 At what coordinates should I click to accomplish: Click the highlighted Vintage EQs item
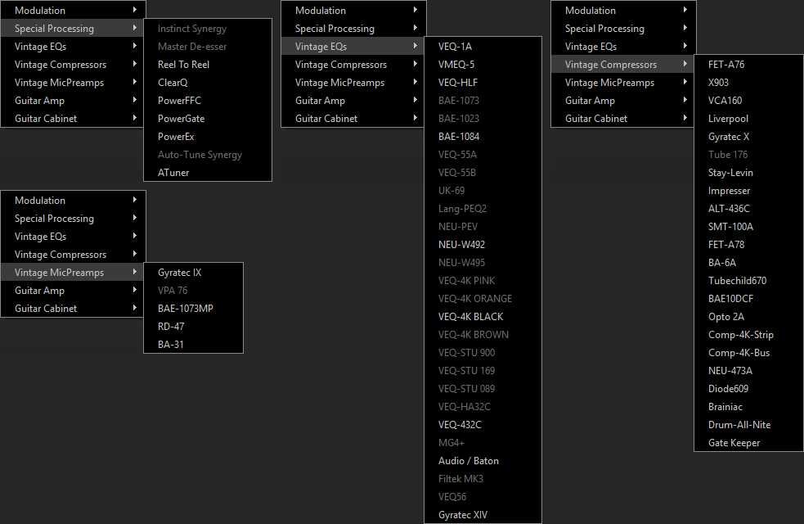click(353, 47)
